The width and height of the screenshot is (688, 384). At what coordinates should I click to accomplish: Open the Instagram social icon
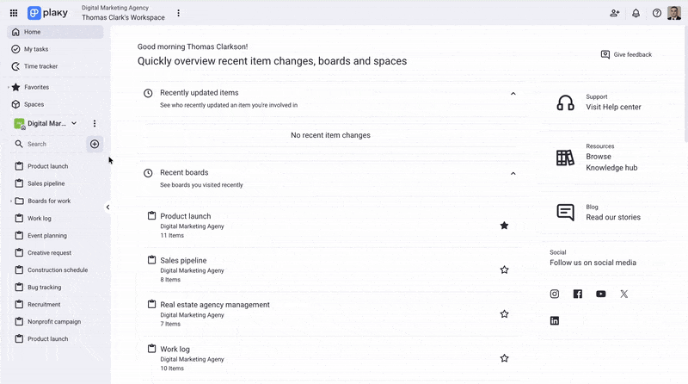(555, 294)
